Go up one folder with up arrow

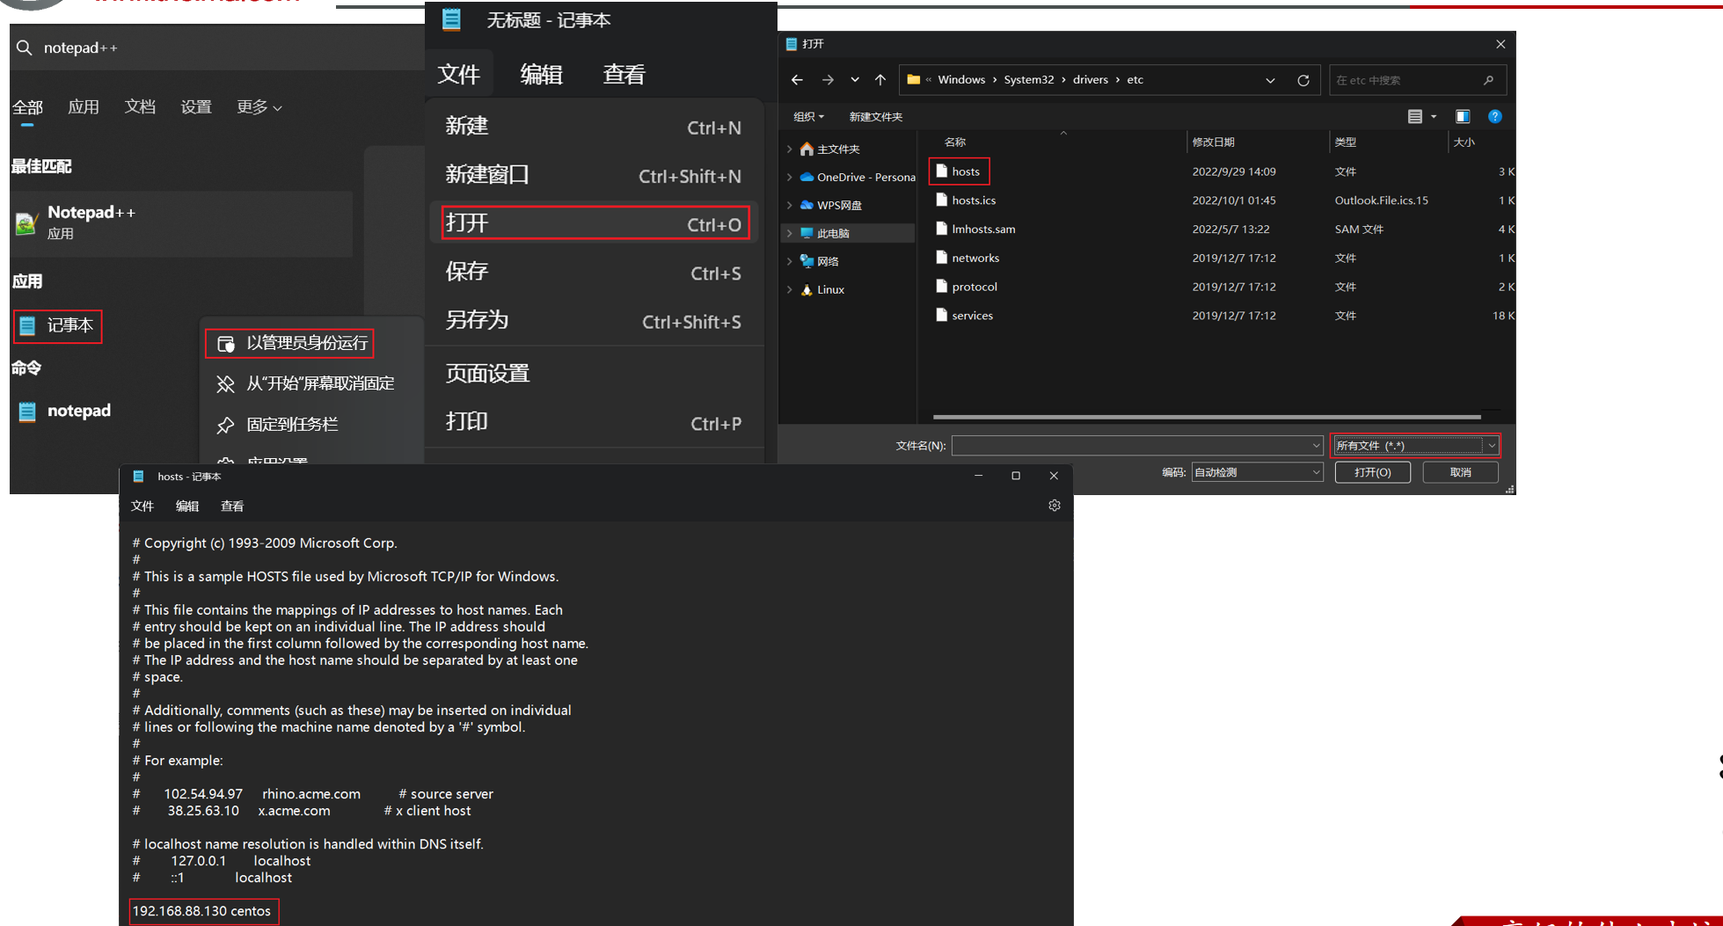tap(880, 80)
